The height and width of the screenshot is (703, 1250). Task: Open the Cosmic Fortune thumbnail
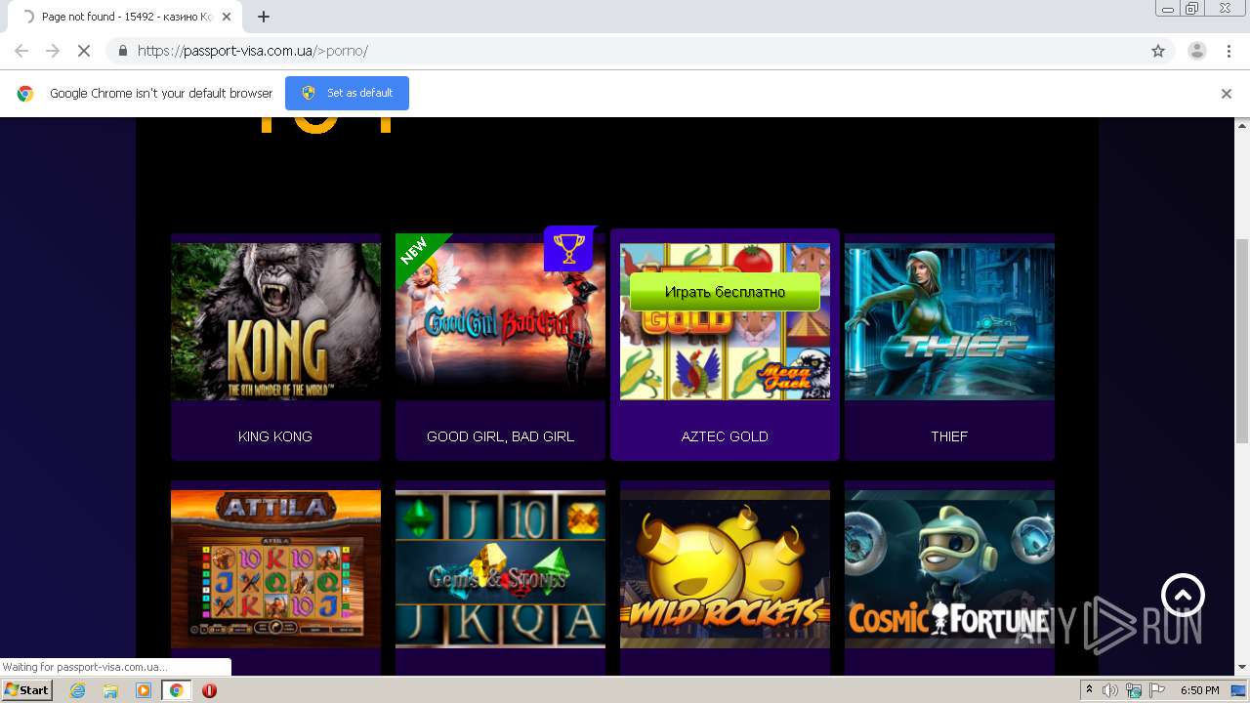[949, 568]
